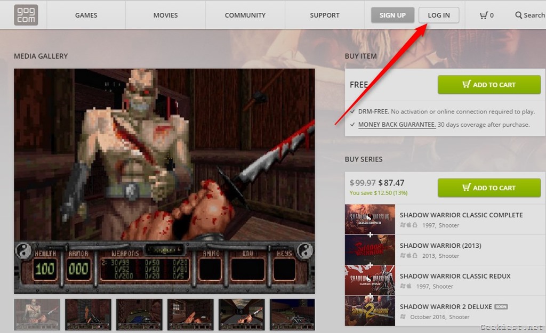Open Shadow Warrior Classic Complete cover image

[x=370, y=220]
